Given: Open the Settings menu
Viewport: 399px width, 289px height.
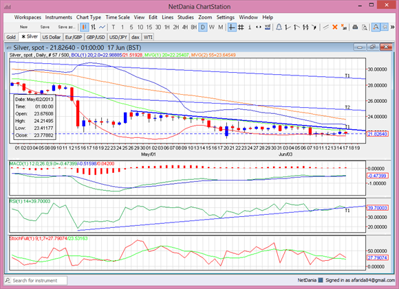Looking at the screenshot, I should pyautogui.click(x=226, y=17).
